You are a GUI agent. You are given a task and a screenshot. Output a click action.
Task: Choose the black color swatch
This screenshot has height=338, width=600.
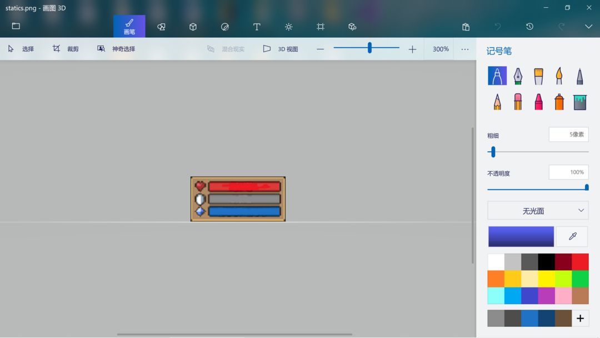coord(547,262)
